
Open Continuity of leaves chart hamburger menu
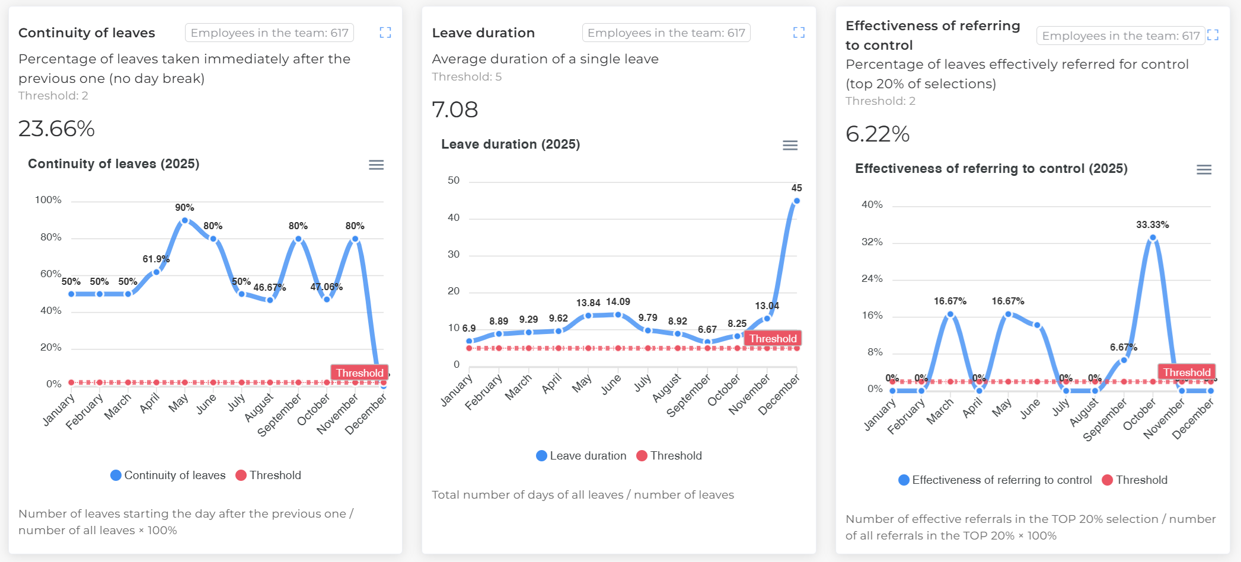click(376, 165)
